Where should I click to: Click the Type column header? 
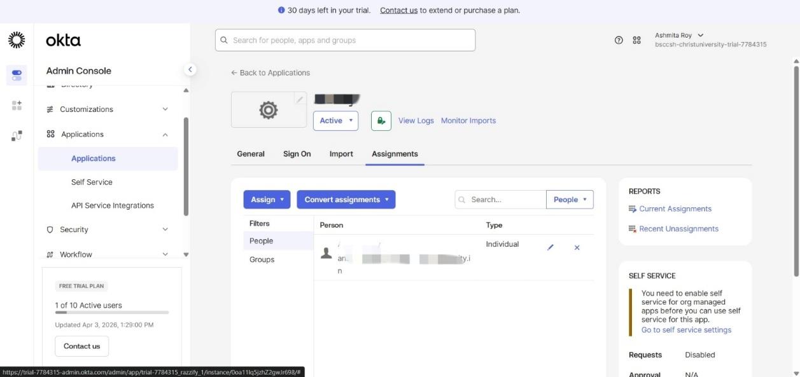click(495, 225)
